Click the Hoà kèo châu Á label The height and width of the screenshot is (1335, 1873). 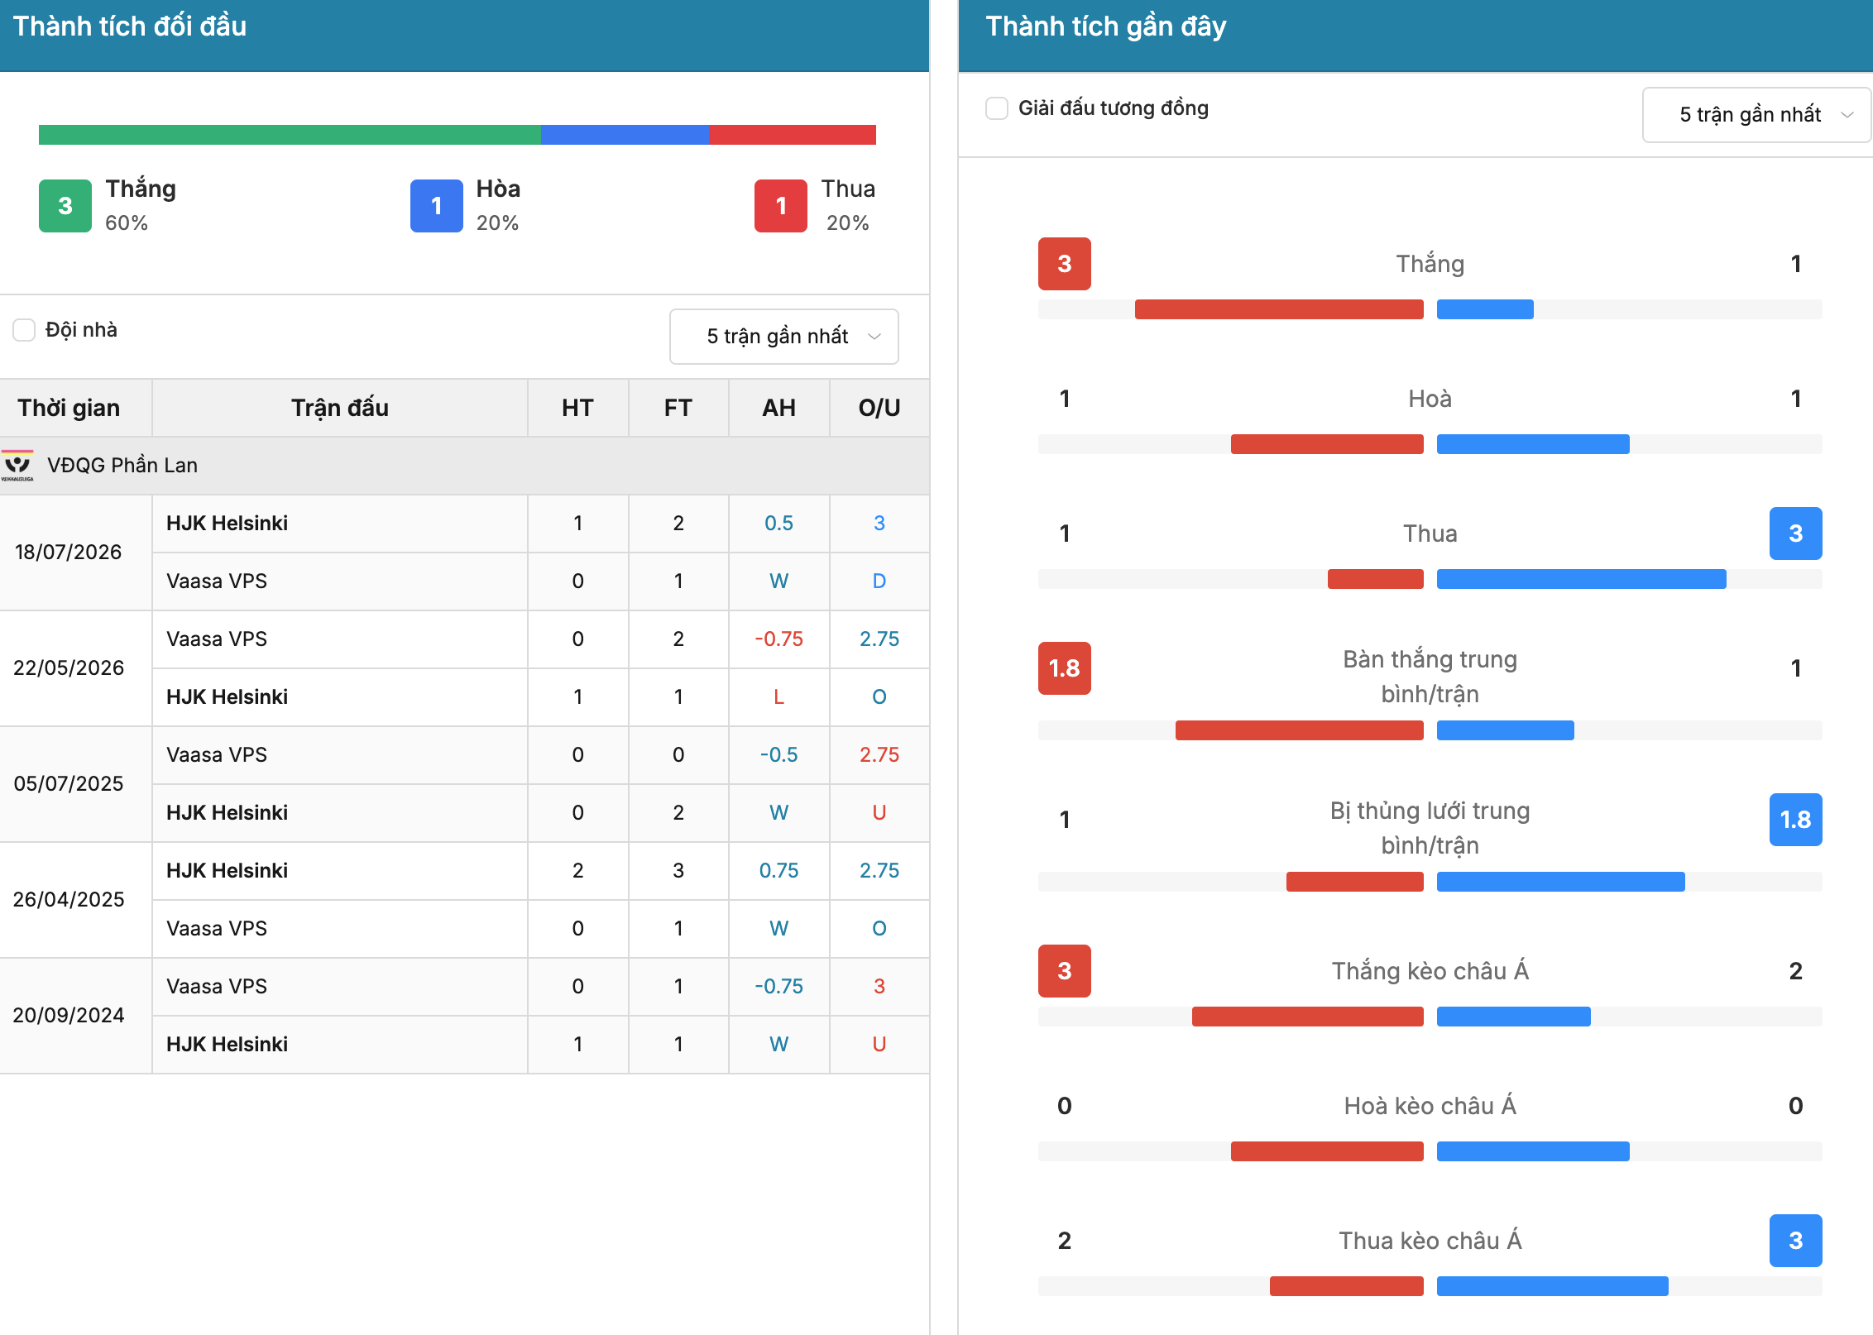1430,1106
